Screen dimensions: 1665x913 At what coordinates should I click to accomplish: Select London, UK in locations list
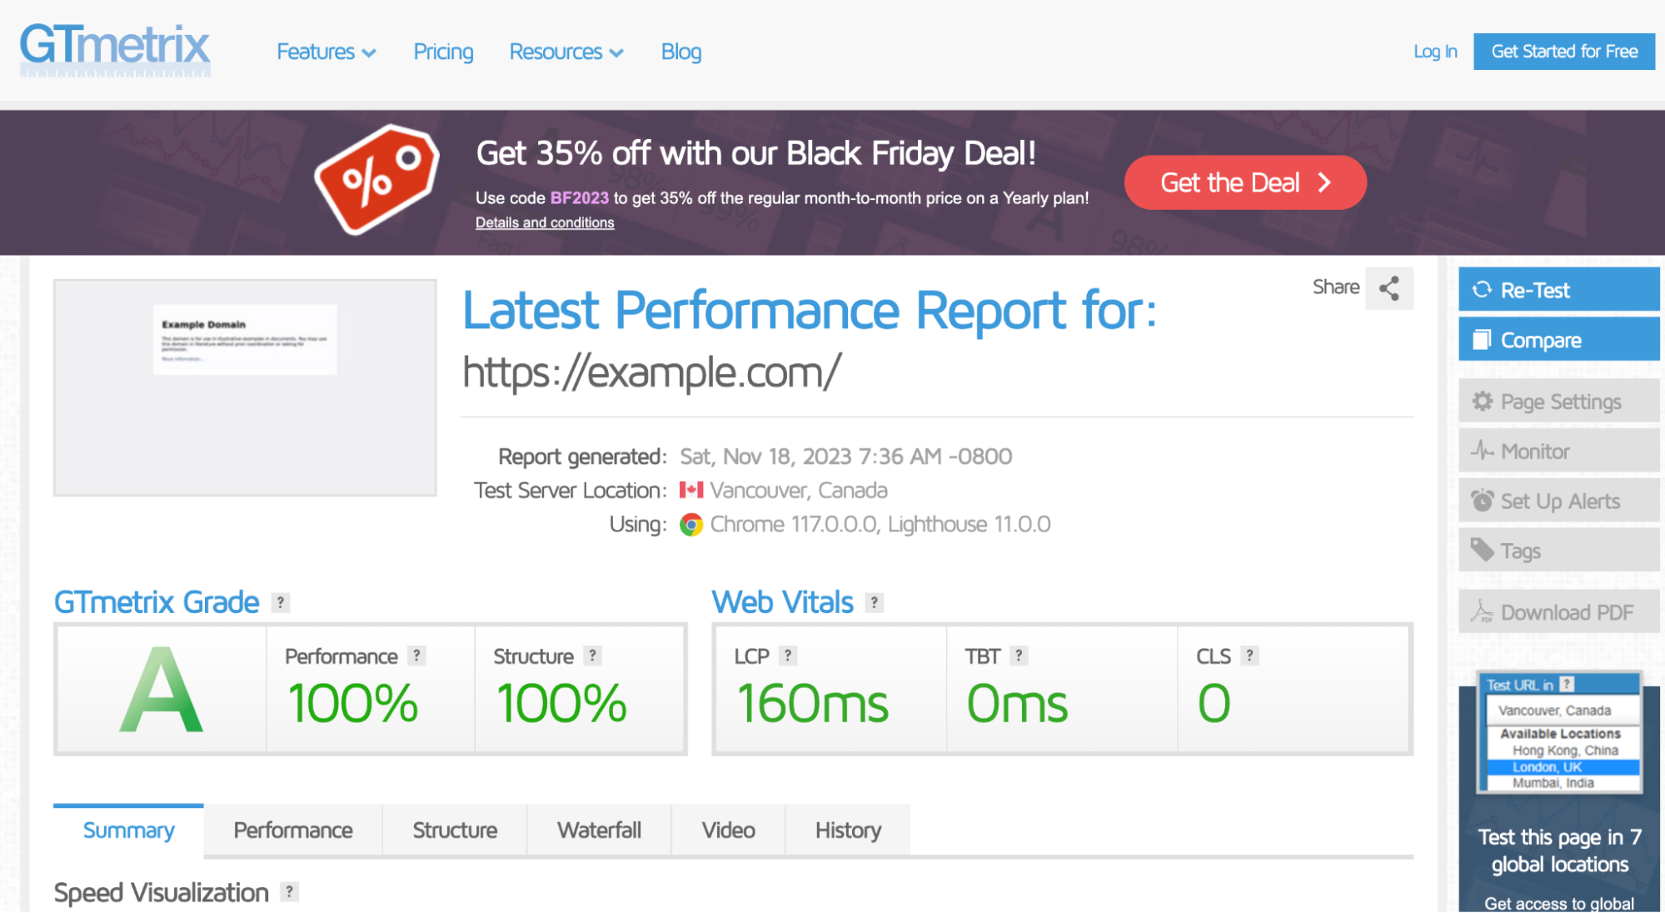click(x=1547, y=767)
